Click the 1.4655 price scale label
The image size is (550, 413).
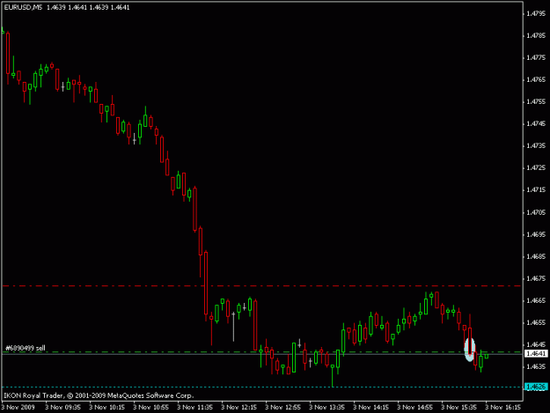point(536,322)
